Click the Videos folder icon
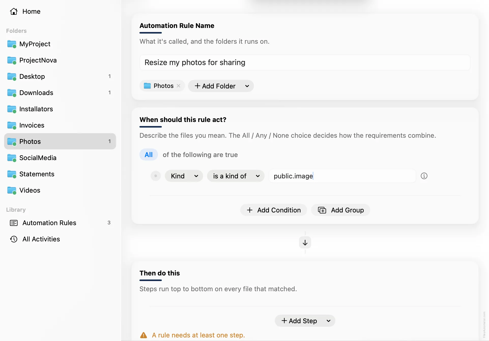This screenshot has height=341, width=489. (12, 190)
